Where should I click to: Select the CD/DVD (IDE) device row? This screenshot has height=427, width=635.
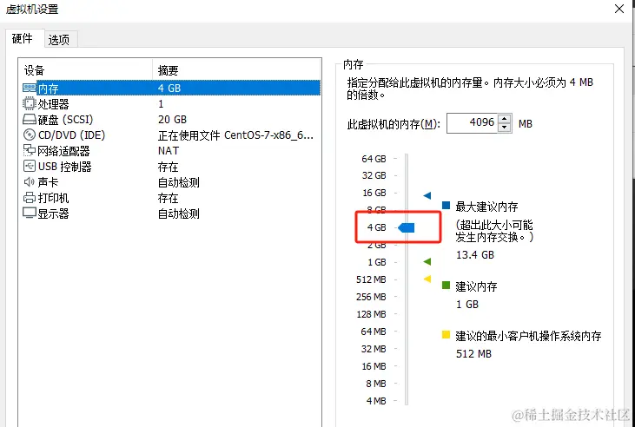(171, 135)
